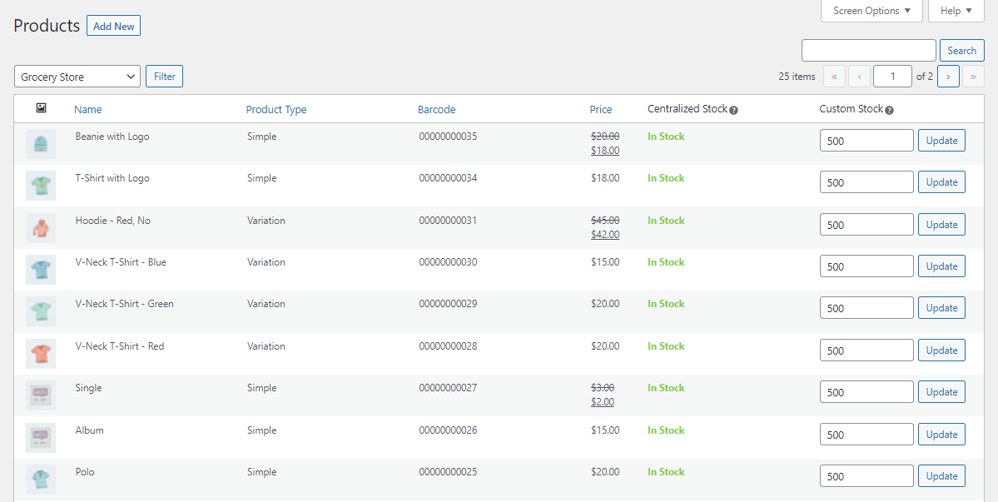Sort by the Barcode column header

pos(436,110)
